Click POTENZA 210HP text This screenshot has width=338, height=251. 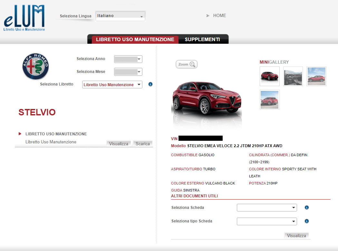(263, 183)
